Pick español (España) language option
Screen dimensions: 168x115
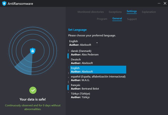[x=98, y=78]
